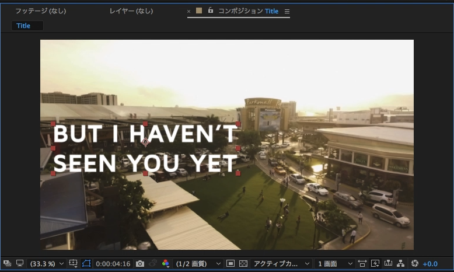Open the composition flowchart icon
Screen dimensions: 454x272
pyautogui.click(x=400, y=263)
